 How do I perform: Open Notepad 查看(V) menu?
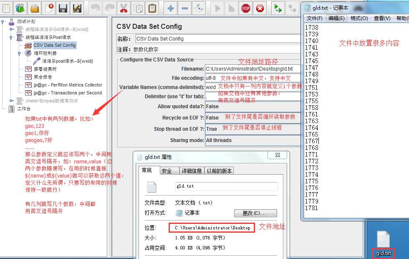382,18
